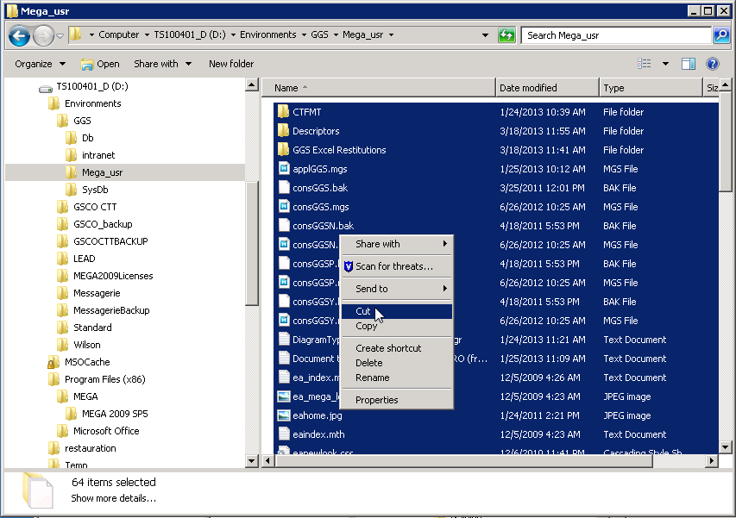
Task: Select Properties in the context menu
Action: 376,400
